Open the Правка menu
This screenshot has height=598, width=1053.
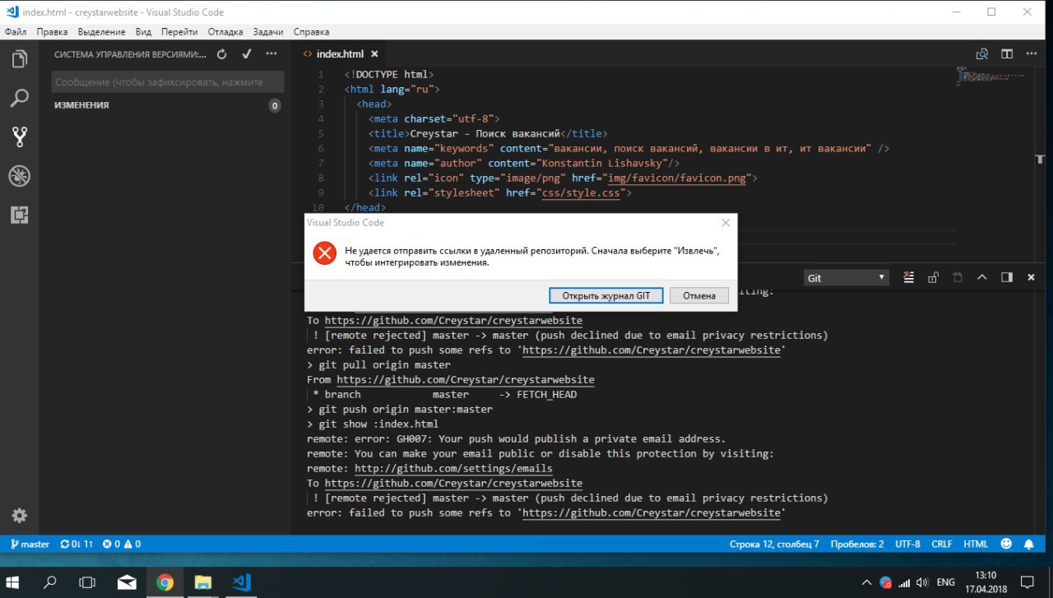pyautogui.click(x=52, y=32)
